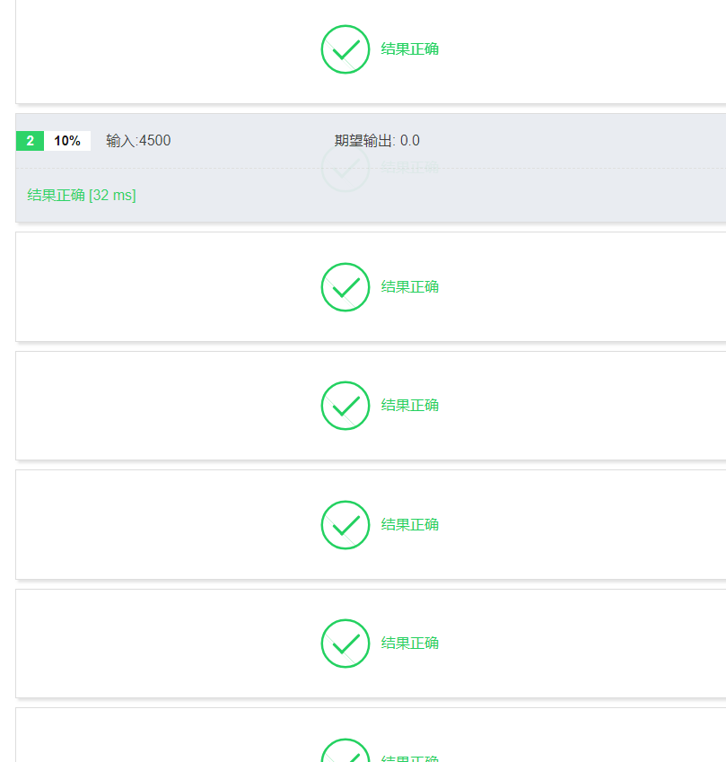
Task: Click the 结果正确 [32 ms] status line
Action: click(82, 196)
